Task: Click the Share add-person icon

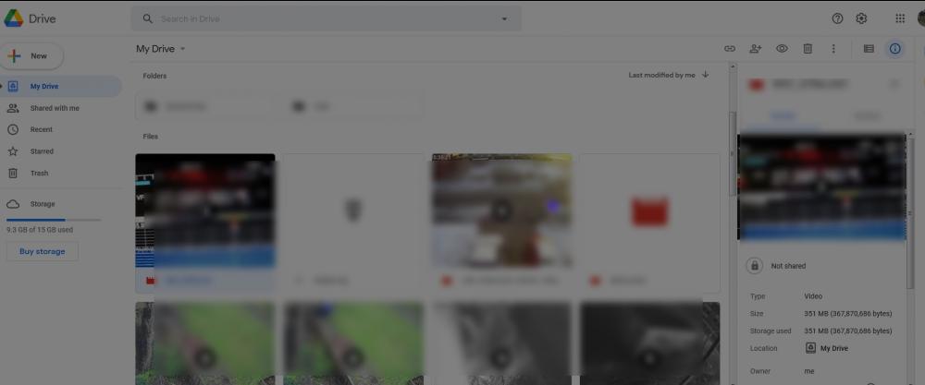Action: [756, 49]
